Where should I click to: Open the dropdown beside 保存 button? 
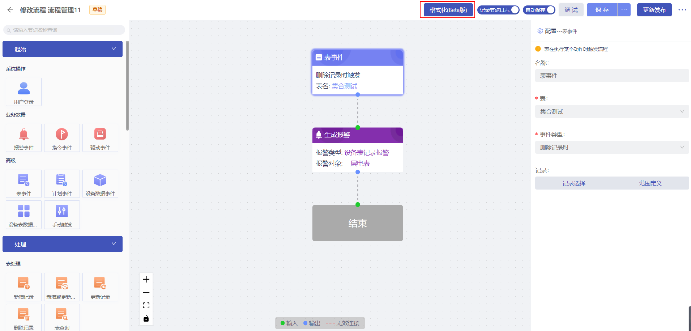point(624,10)
